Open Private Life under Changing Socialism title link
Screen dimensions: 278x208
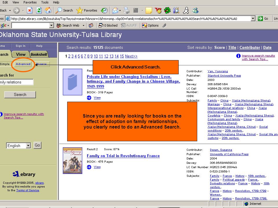click(133, 81)
